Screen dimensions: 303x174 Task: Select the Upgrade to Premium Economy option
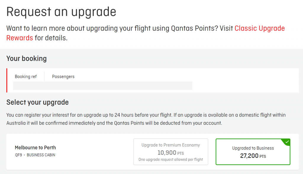tap(171, 152)
